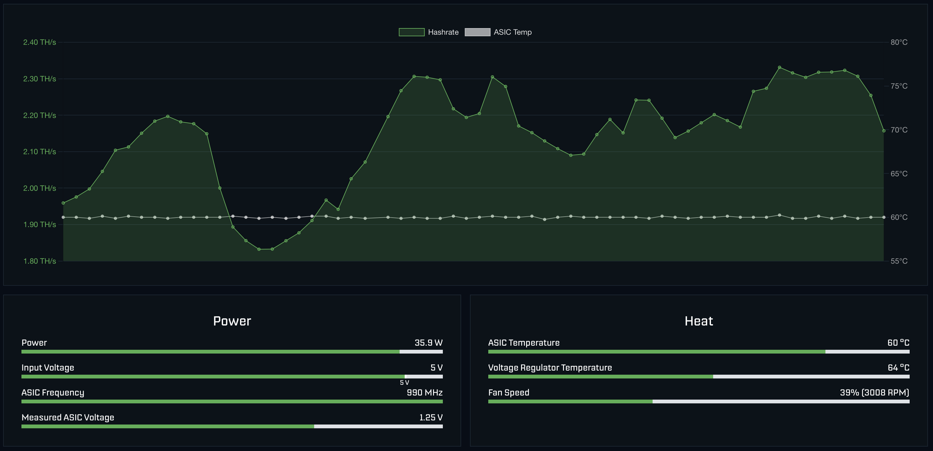Click the Fan Speed progress bar
The image size is (933, 451).
point(698,401)
